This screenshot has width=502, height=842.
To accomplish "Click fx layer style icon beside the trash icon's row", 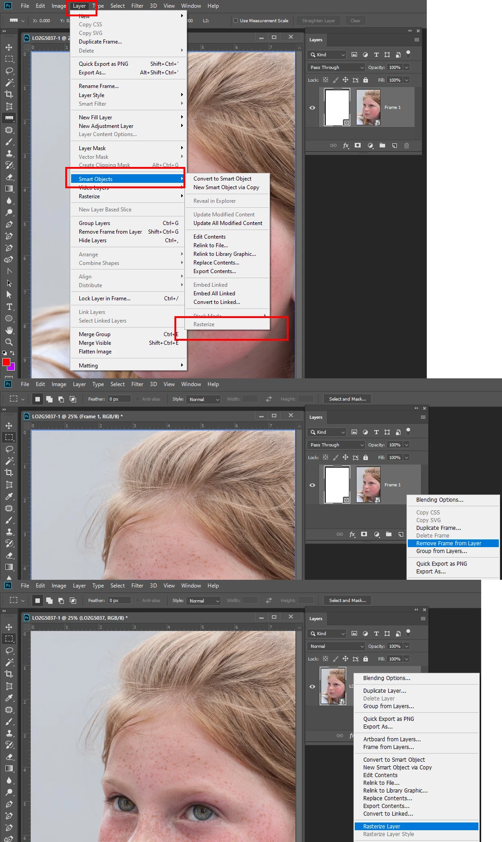I will click(x=346, y=146).
